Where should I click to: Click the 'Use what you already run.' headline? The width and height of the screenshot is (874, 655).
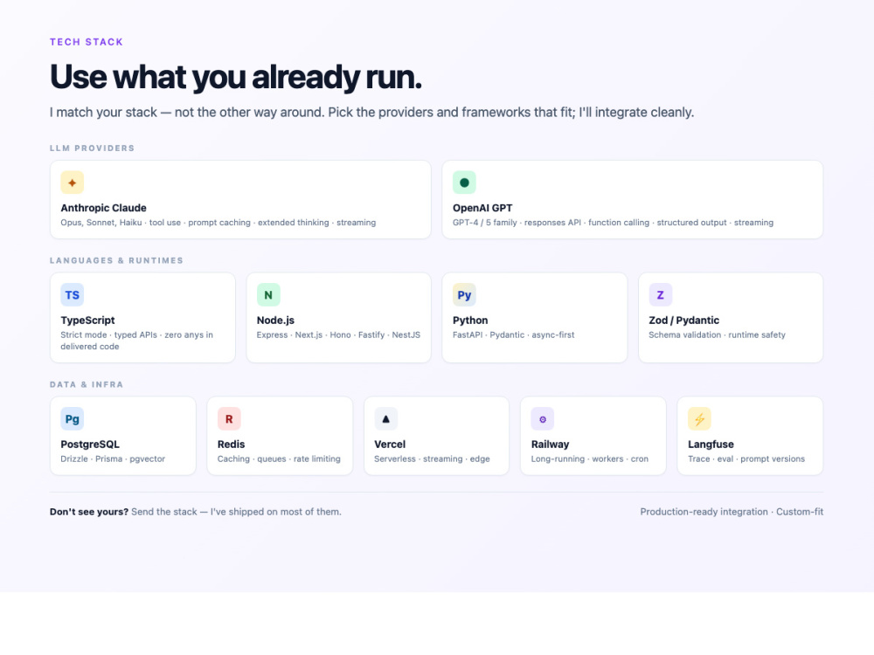[236, 77]
